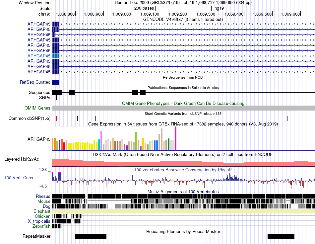Click the pale yellow Elephant alignment bar

click(x=183, y=211)
